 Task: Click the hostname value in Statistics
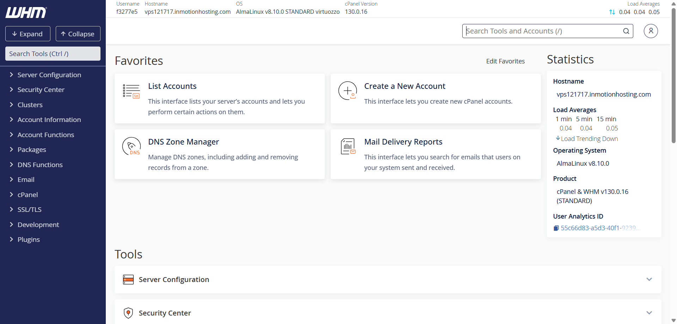tap(604, 94)
